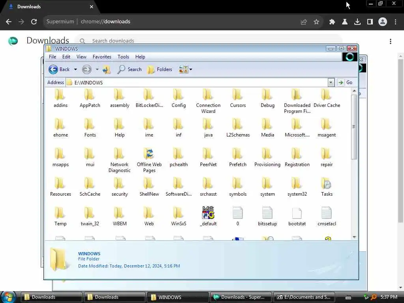This screenshot has width=404, height=303.
Task: Go back in the Supermium browser
Action: (x=9, y=22)
